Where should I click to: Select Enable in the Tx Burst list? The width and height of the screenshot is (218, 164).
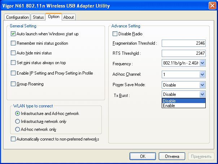click(x=183, y=106)
